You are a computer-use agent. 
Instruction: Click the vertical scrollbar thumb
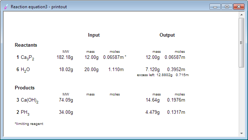click(x=242, y=43)
